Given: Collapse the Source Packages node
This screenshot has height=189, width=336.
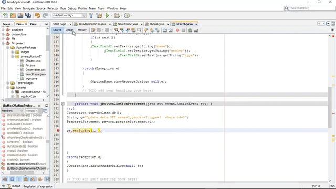Looking at the screenshot, I should tap(8, 48).
